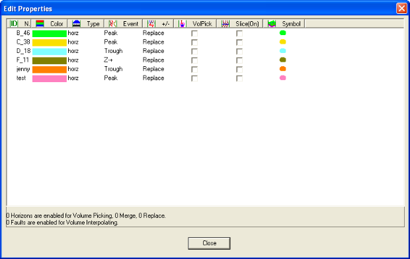Check Slice(On) for horizon F_11

(x=239, y=60)
